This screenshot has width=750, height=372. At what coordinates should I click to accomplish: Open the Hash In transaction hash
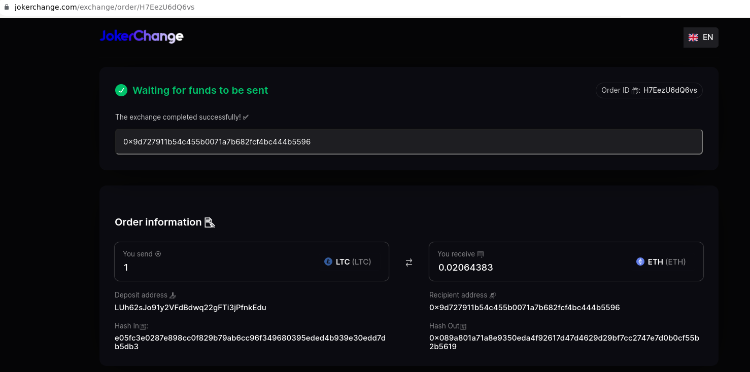(250, 342)
